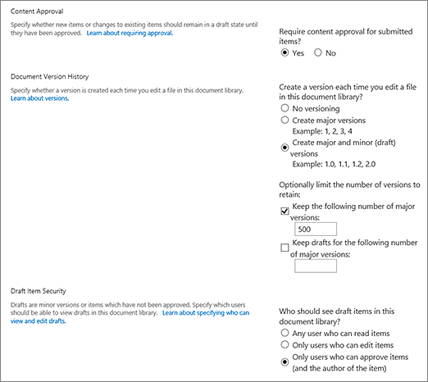Select Any user who can read items
The height and width of the screenshot is (382, 428).
tap(285, 333)
